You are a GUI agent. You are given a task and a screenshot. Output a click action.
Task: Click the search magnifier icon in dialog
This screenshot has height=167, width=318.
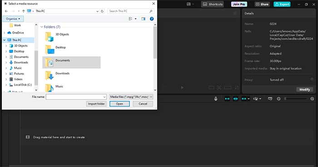[151, 11]
